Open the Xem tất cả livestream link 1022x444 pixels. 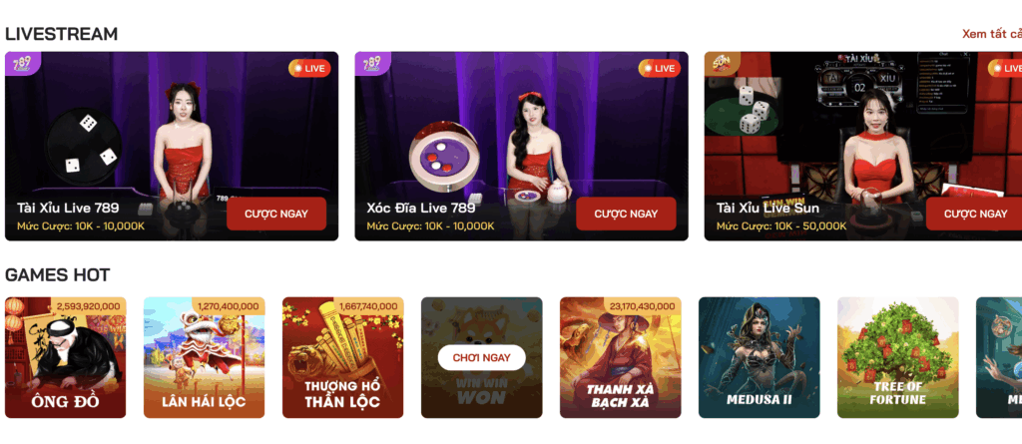click(x=992, y=34)
